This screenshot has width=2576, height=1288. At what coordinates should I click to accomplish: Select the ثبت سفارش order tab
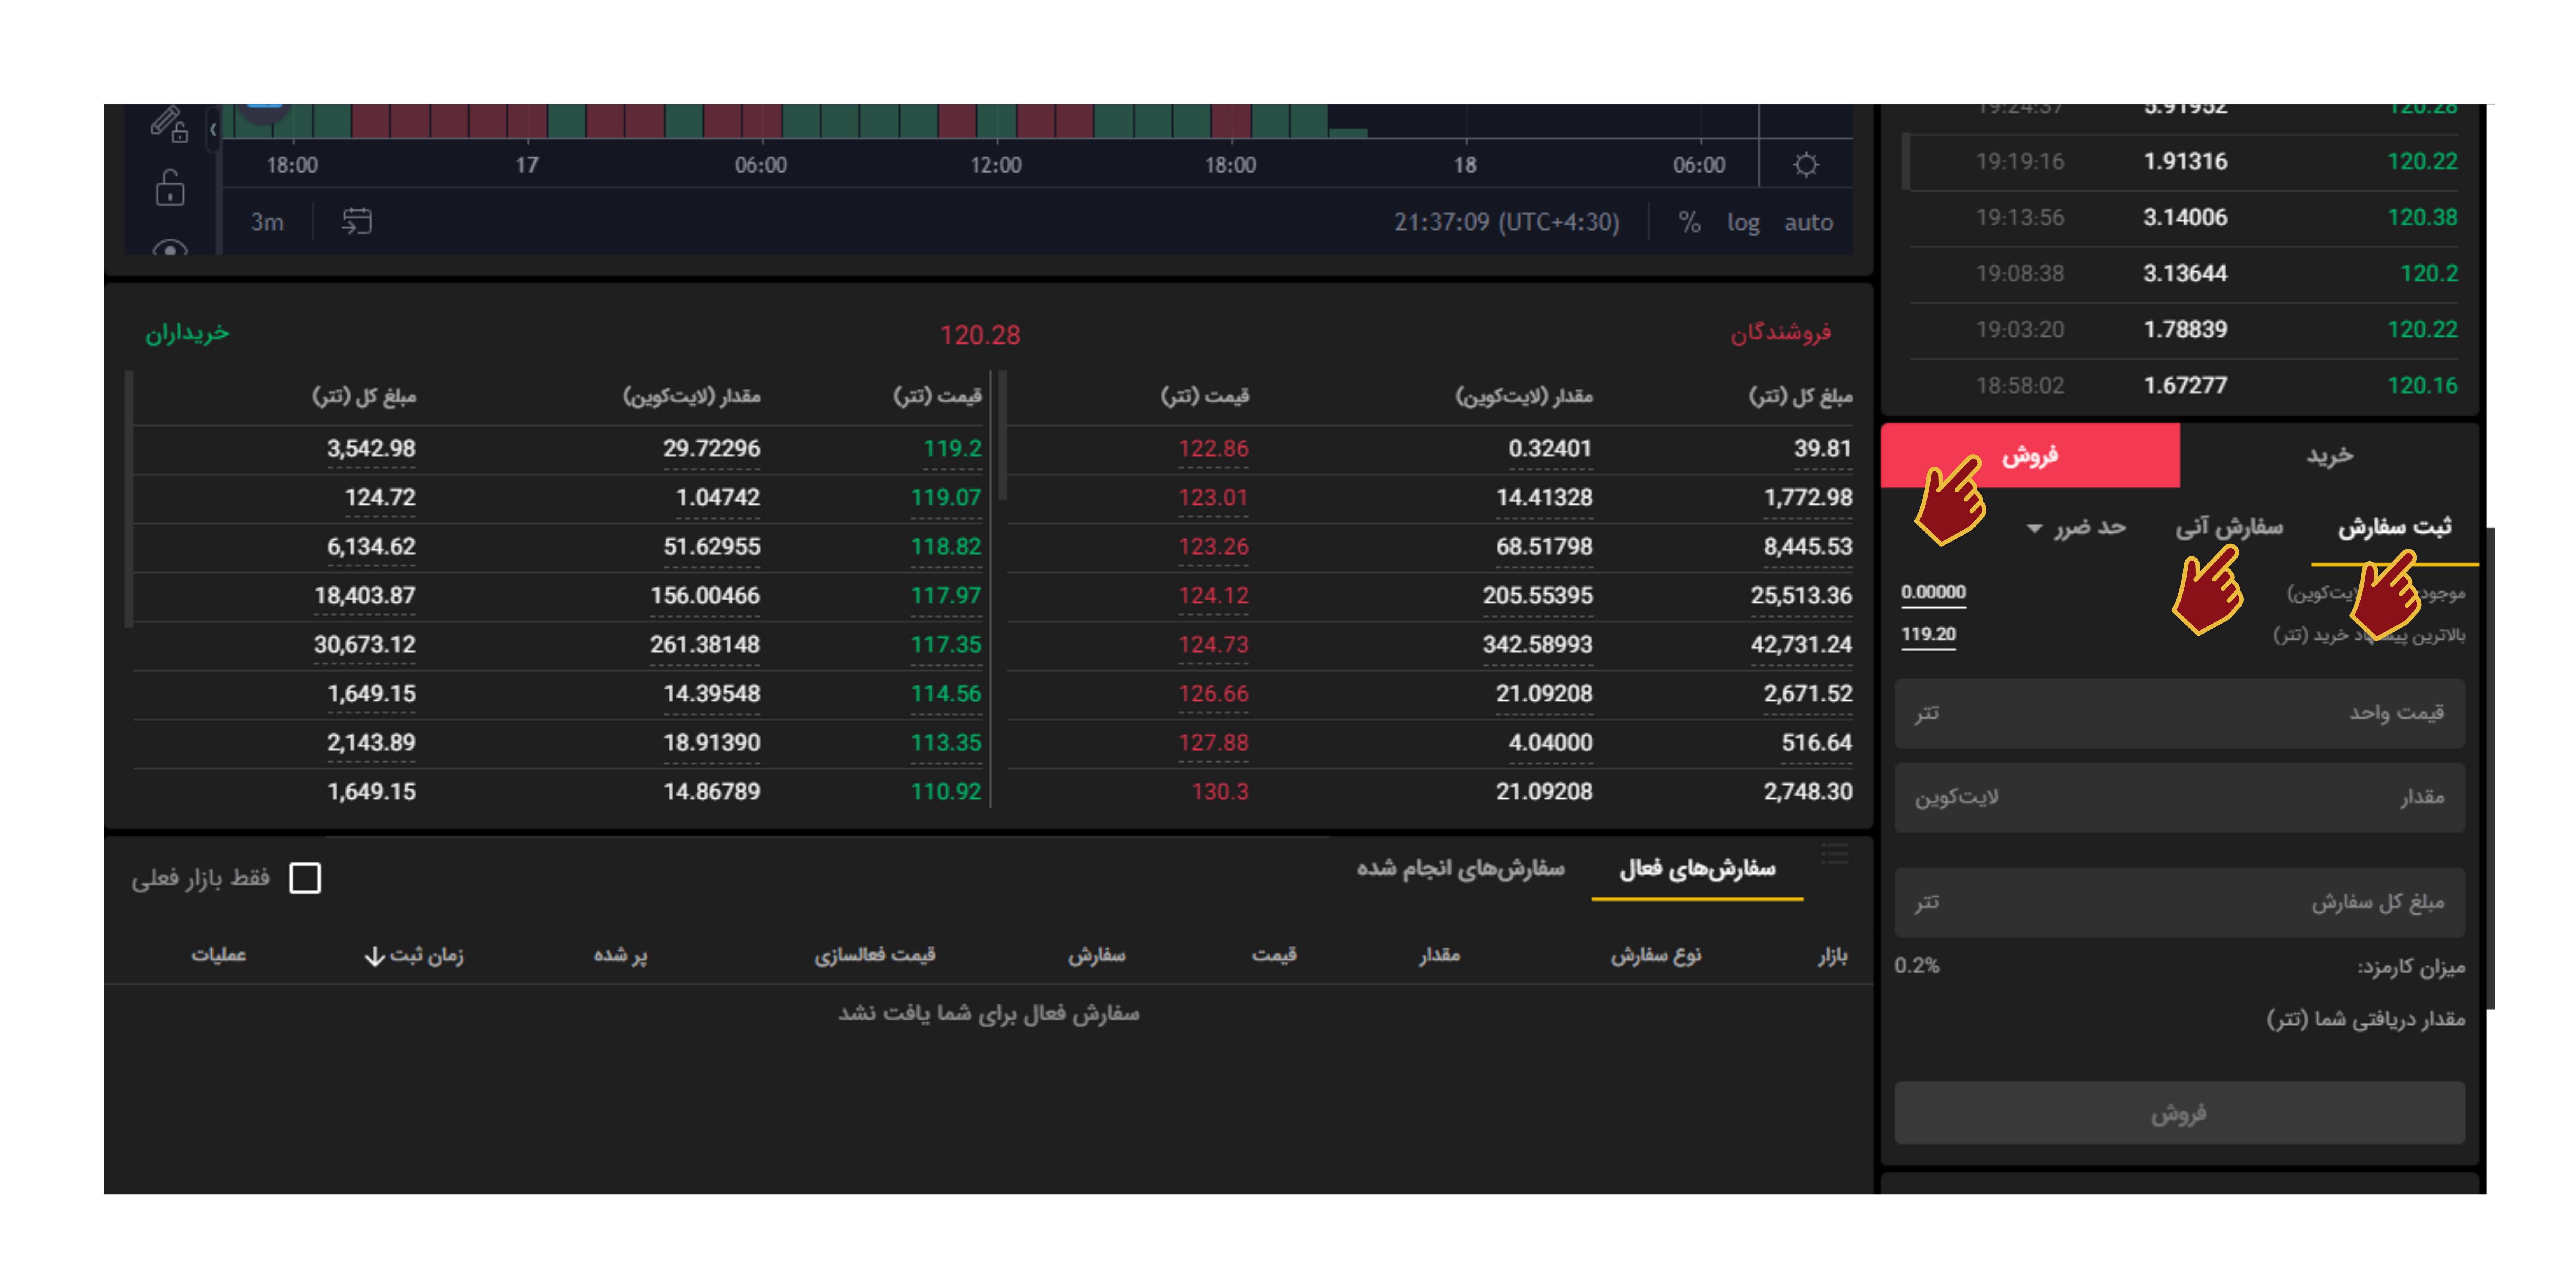click(2394, 527)
